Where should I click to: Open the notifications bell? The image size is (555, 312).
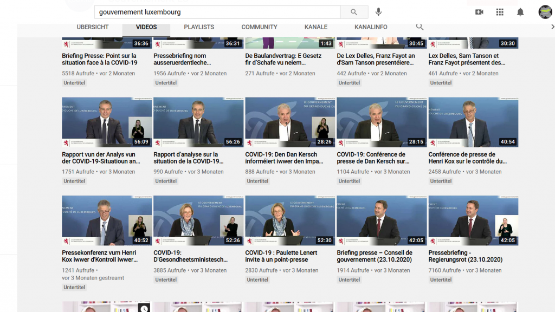(520, 12)
